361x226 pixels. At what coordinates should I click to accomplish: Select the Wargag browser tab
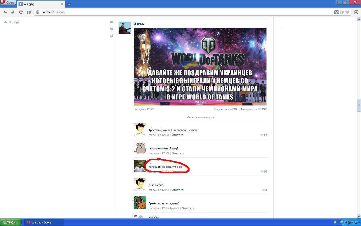[x=40, y=4]
